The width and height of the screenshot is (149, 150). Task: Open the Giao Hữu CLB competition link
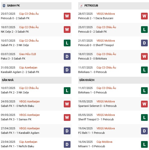28,54
